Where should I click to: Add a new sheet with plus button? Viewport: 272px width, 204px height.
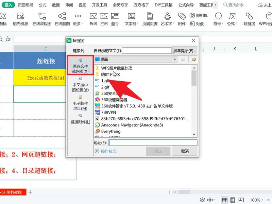(x=30, y=192)
